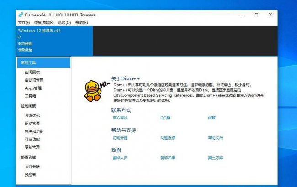This screenshot has height=187, width=297.
Task: Open the 问题反馈 link
Action: pos(168,138)
